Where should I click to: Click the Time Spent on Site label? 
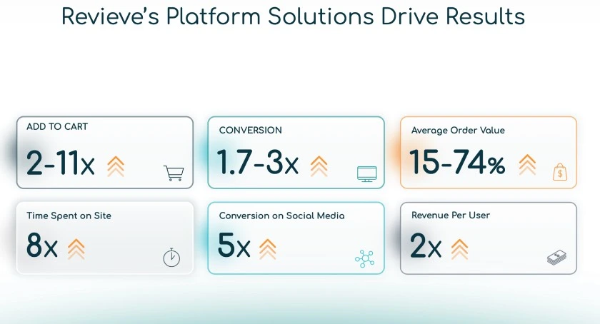click(x=69, y=216)
